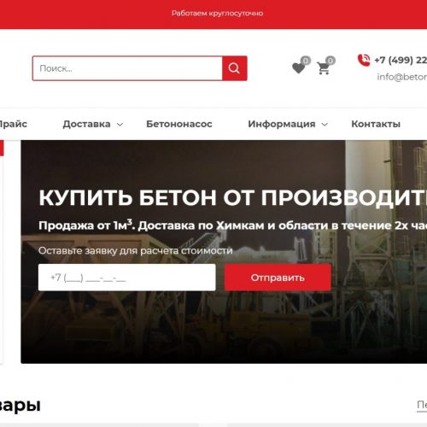Click the КУПИТЬ БЕТОН hero banner image
The width and height of the screenshot is (427, 427).
tap(224, 252)
